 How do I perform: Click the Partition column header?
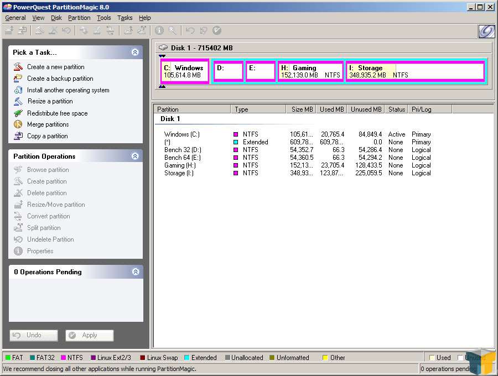[193, 109]
